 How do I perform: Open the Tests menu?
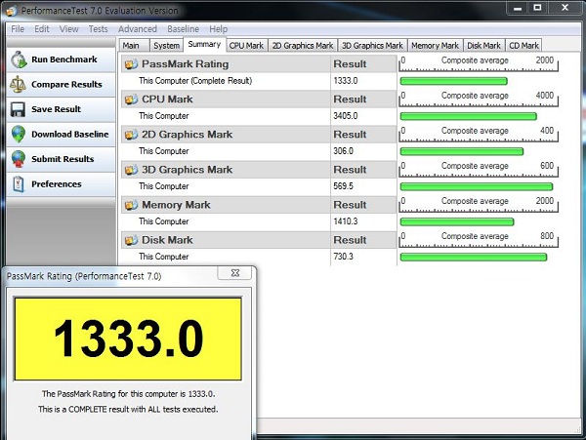tap(99, 29)
